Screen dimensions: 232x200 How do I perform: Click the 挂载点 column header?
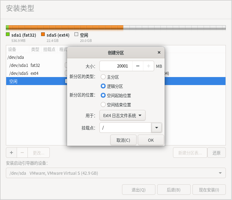tap(49, 49)
